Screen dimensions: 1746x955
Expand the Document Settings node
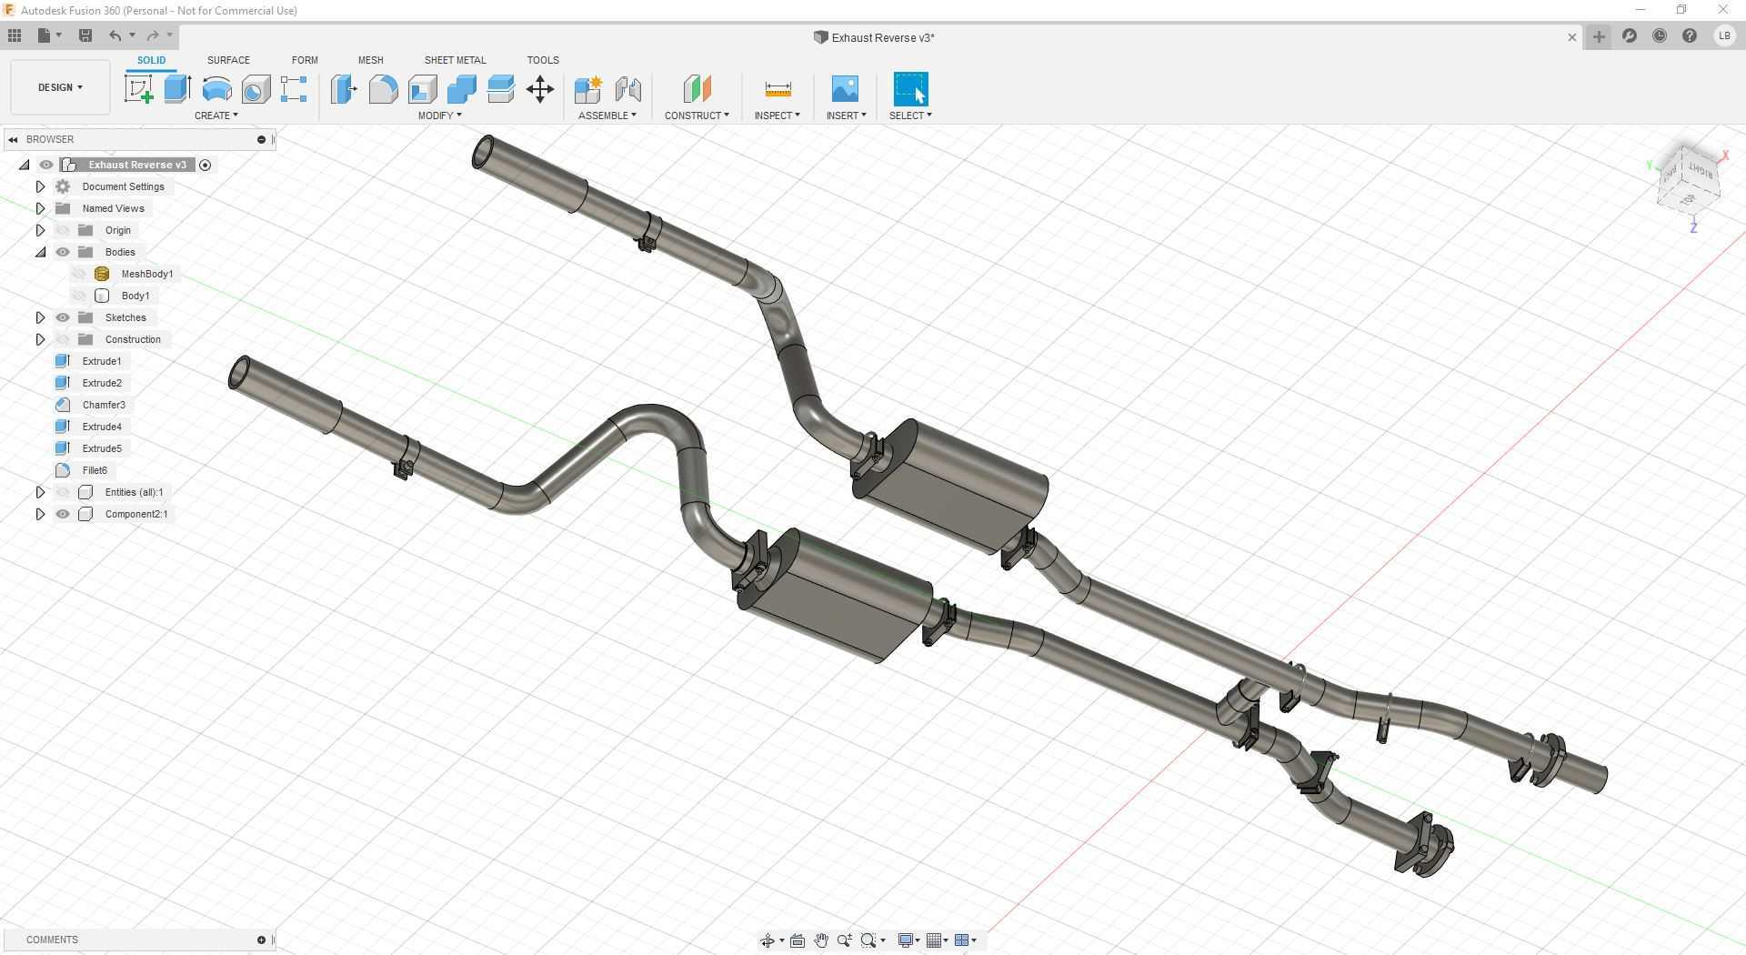click(40, 186)
